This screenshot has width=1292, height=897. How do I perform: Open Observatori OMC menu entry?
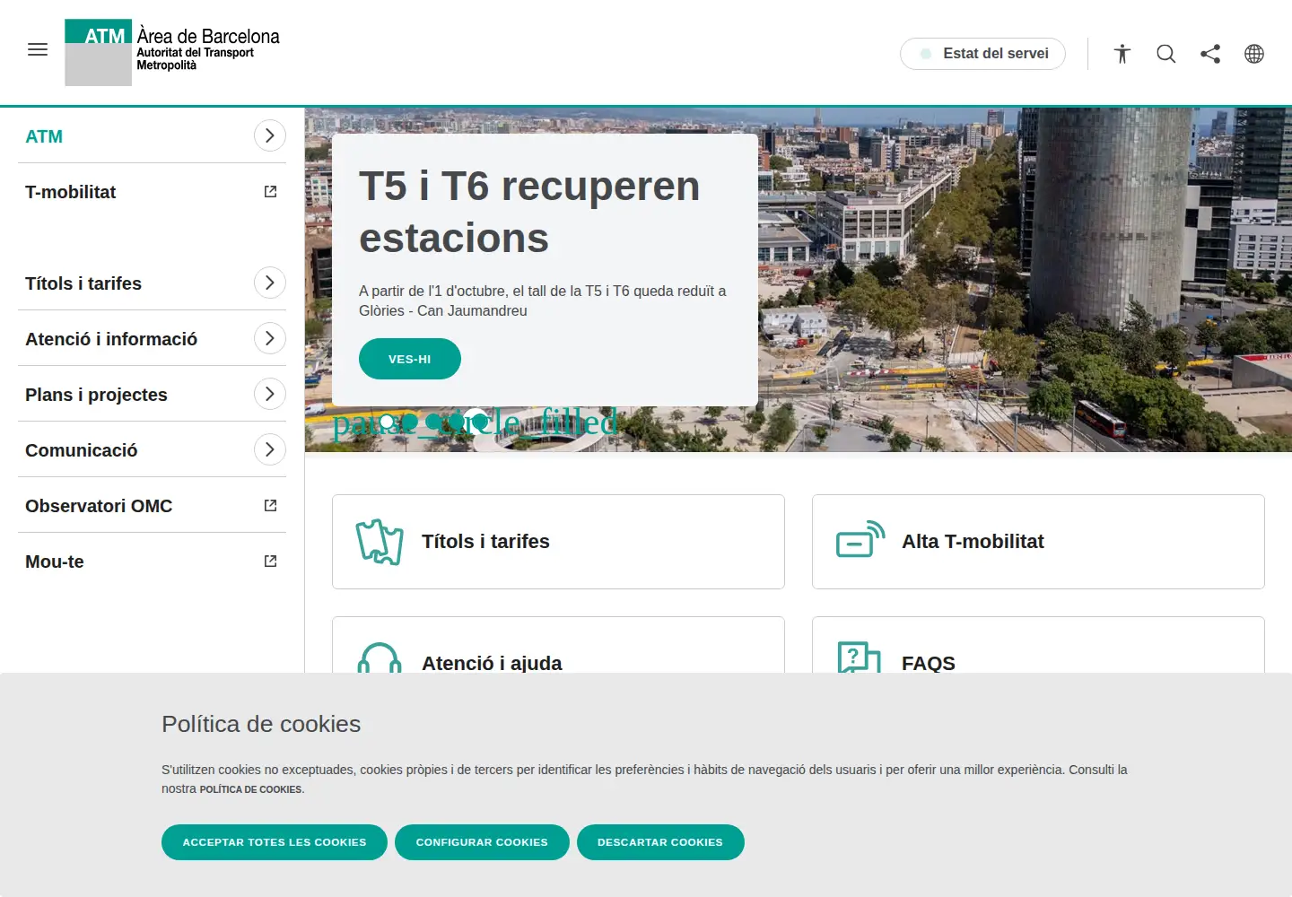pos(99,506)
